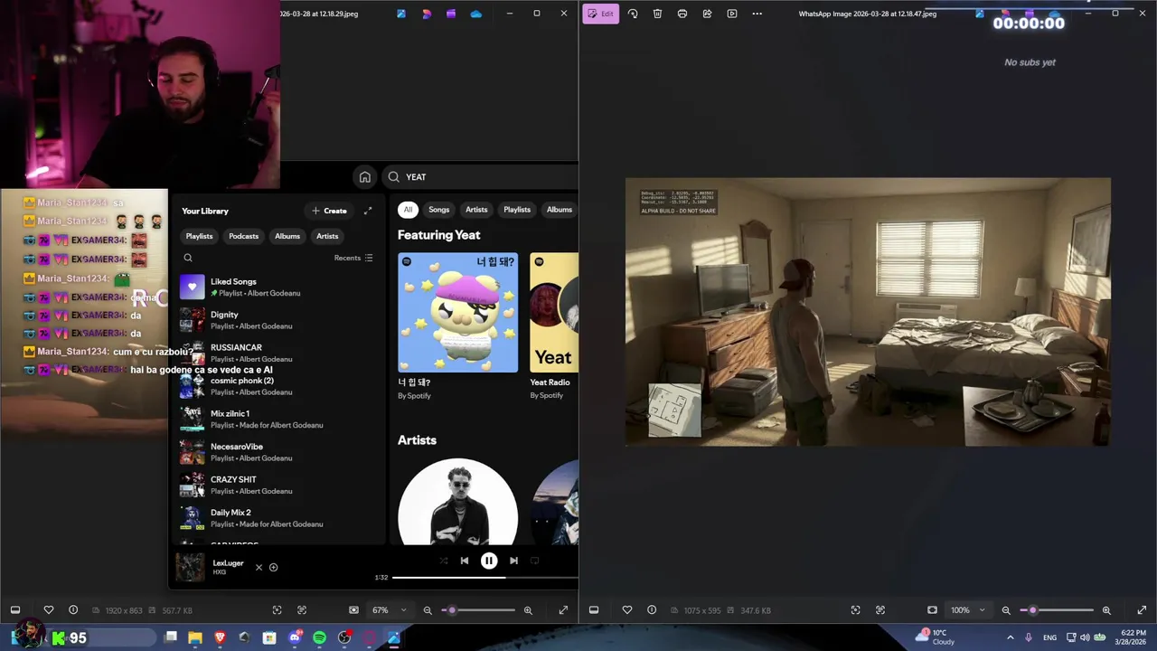The width and height of the screenshot is (1157, 651).
Task: Open CRAZY SHIT playlist
Action: 277,485
